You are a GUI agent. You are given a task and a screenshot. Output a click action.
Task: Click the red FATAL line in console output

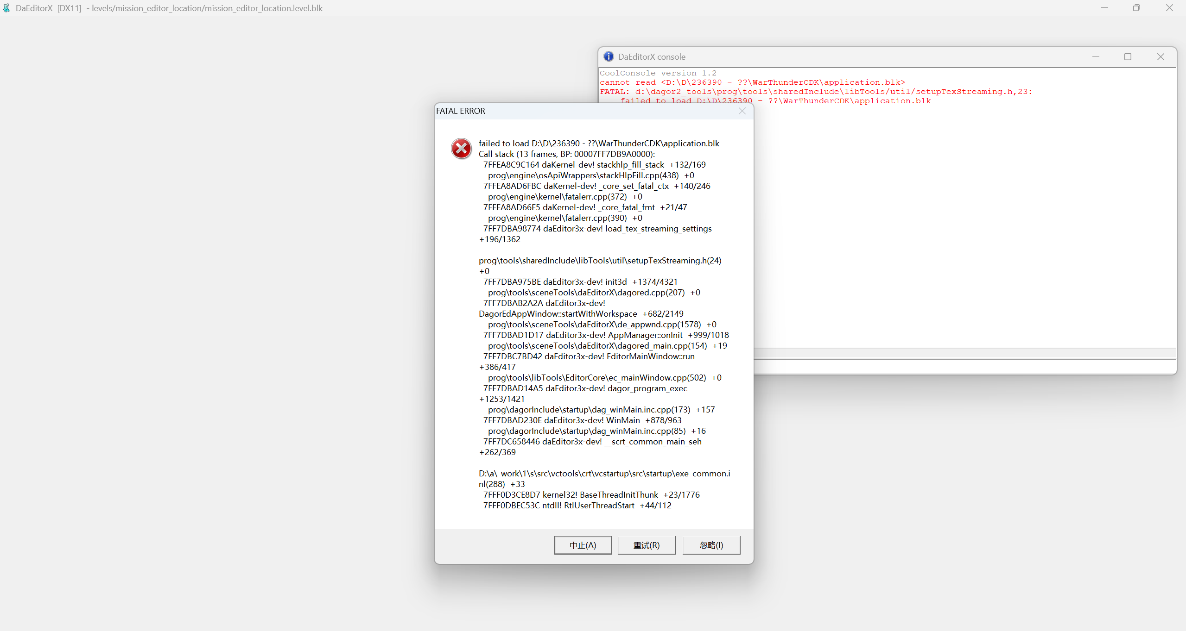(x=816, y=92)
